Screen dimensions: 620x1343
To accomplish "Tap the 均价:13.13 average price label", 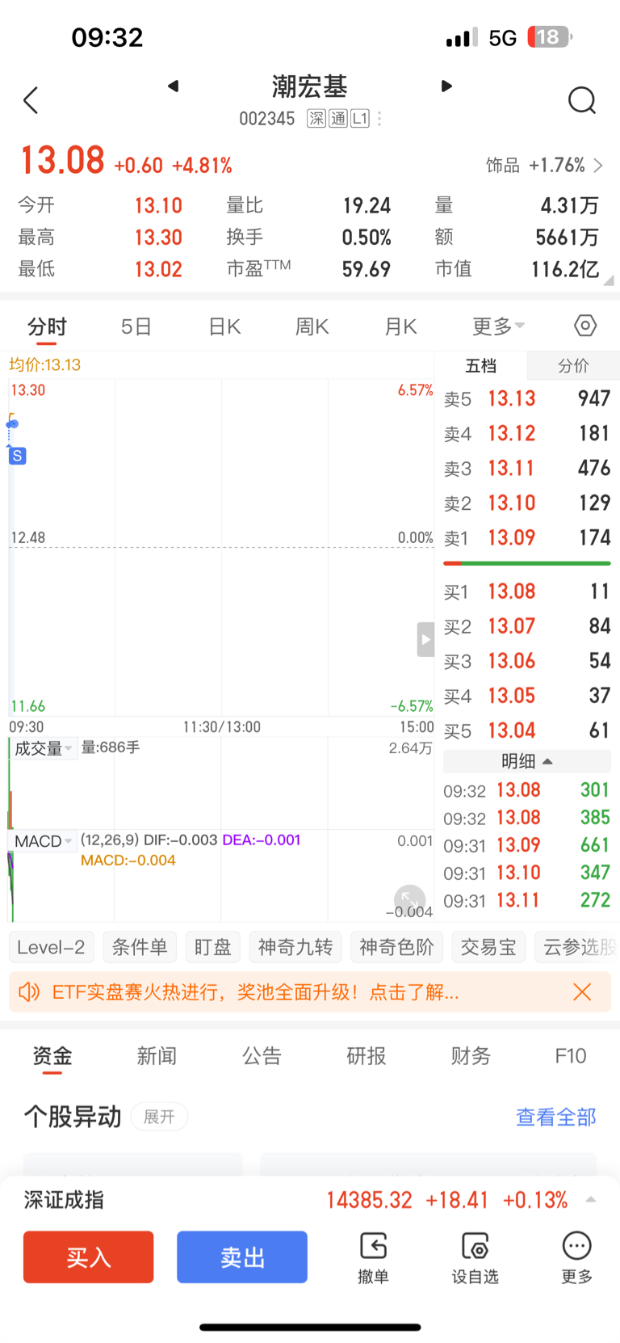I will [45, 364].
